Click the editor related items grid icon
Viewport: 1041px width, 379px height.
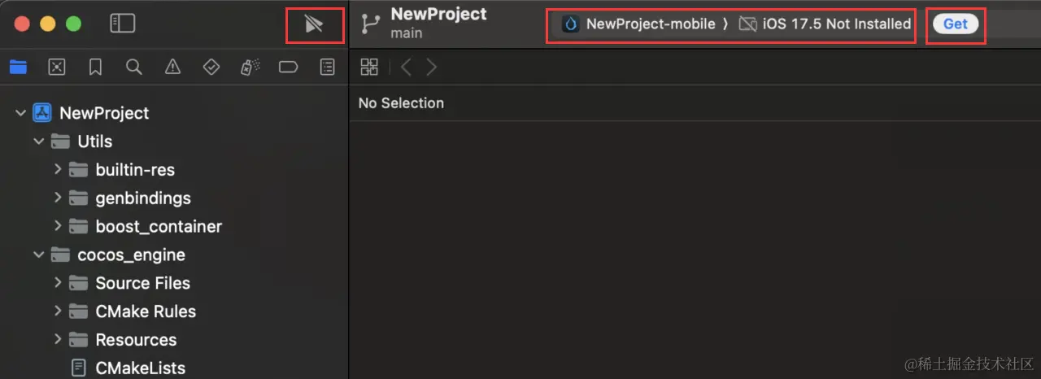tap(369, 68)
